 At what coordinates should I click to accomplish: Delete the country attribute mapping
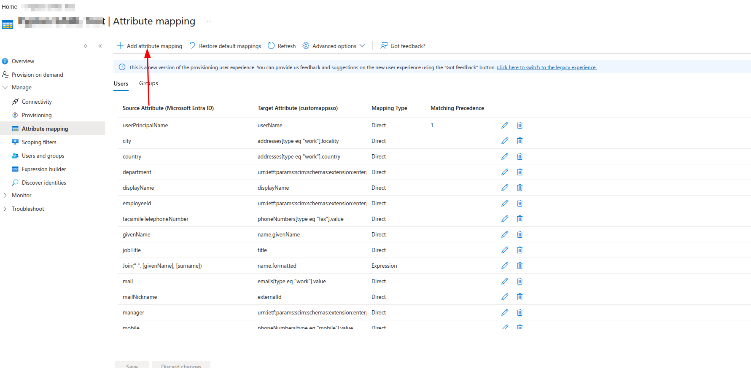[520, 156]
